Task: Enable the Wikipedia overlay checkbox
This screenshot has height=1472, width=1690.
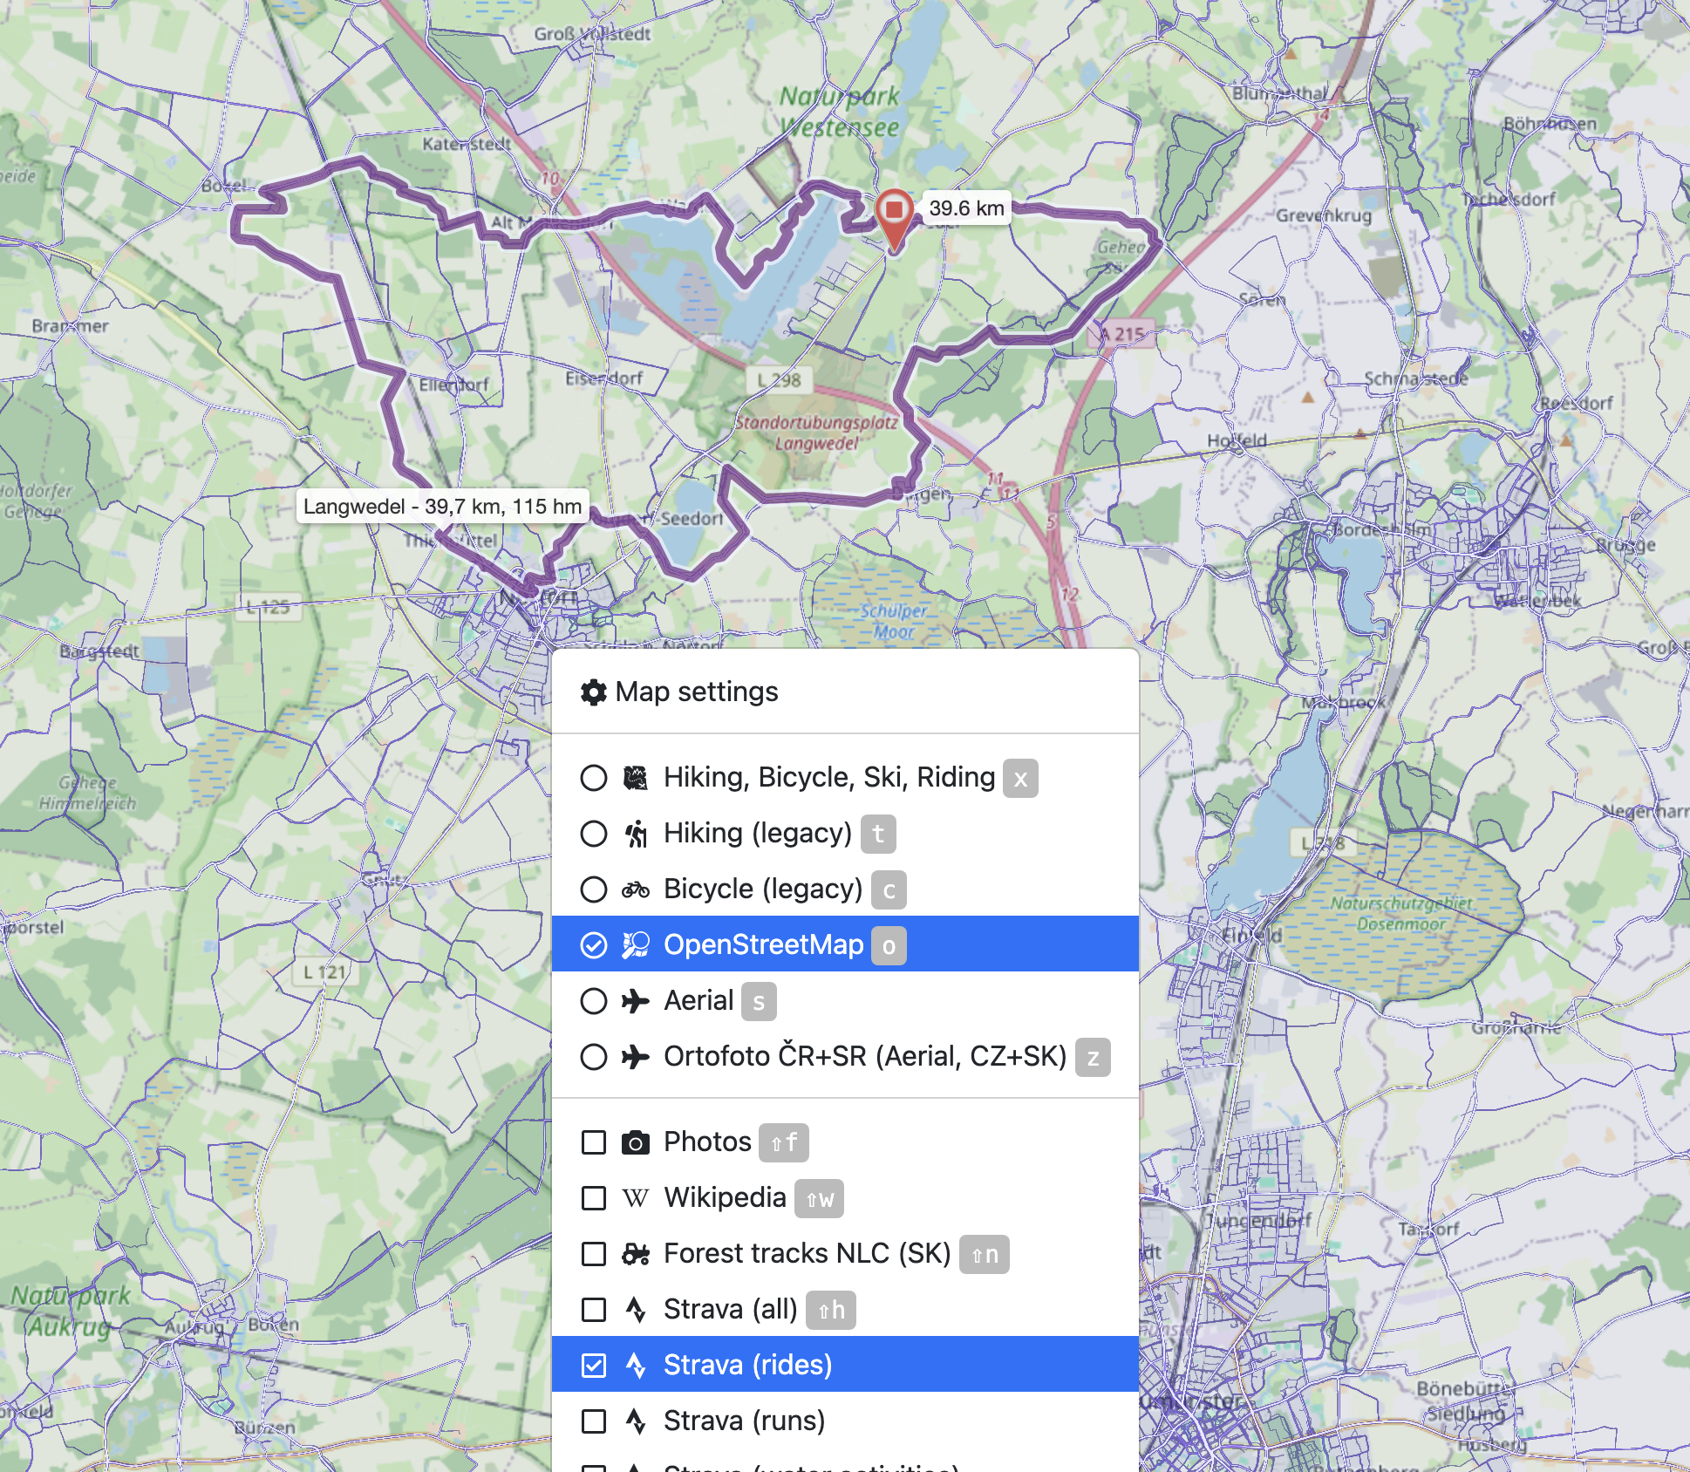Action: coord(594,1197)
